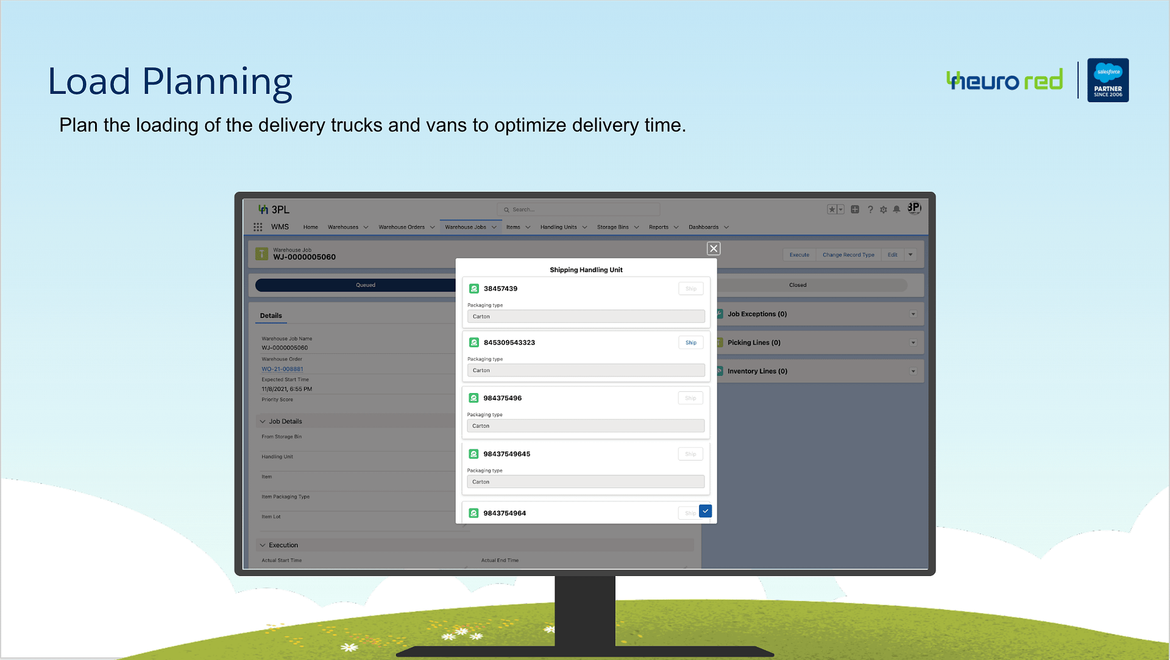This screenshot has width=1170, height=660.
Task: Expand the Handling Units tab dropdown arrow
Action: click(584, 227)
